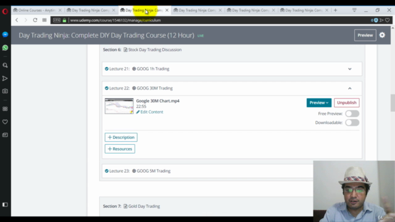Click the Section 6 document icon

point(125,50)
